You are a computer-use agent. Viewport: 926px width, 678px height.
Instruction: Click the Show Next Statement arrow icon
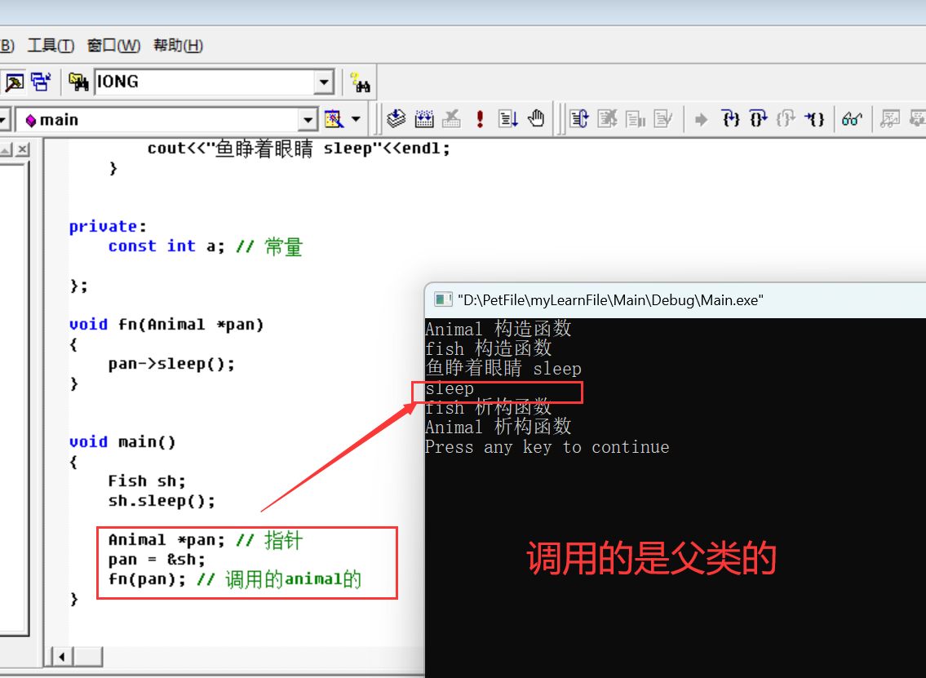(x=701, y=120)
